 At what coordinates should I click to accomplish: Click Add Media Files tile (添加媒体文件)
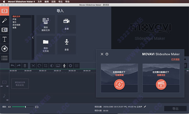[x=46, y=24]
